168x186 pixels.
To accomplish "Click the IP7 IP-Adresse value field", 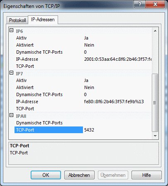I will pos(117,102).
